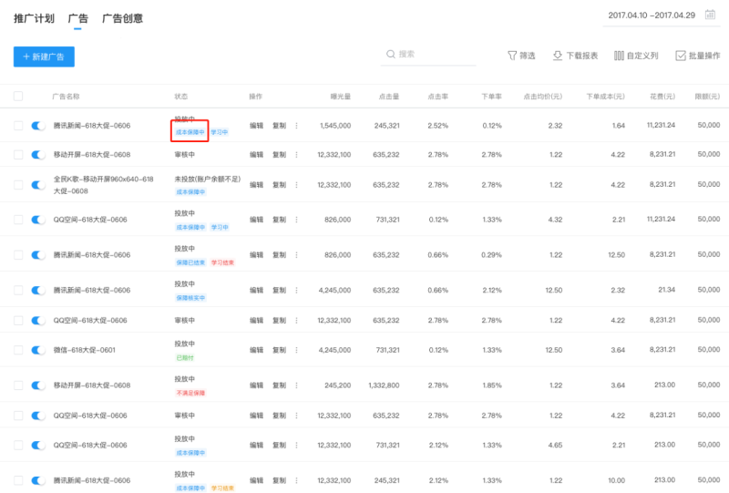
Task: Click the 未投放(账户余额不足) status text
Action: click(208, 179)
